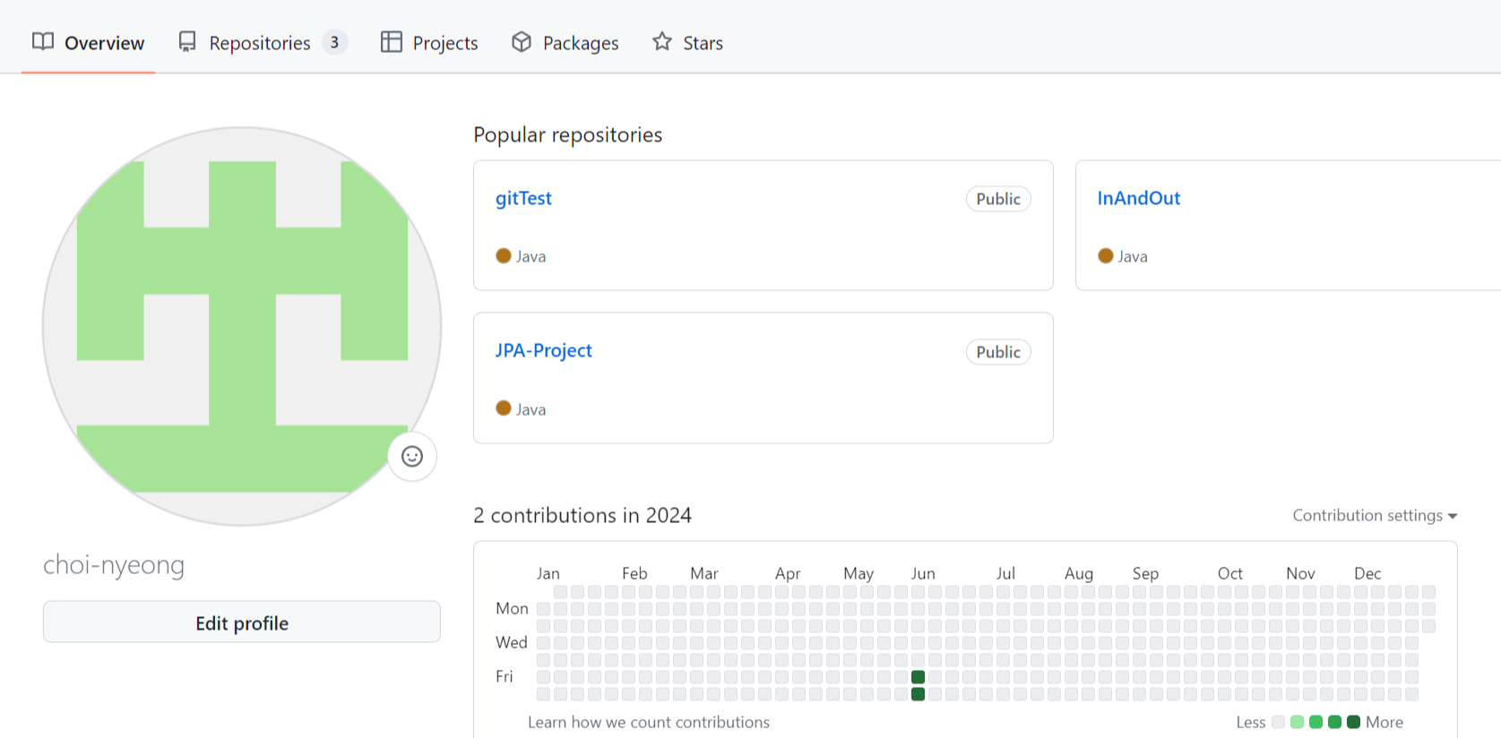Open the InAndOut repository
This screenshot has height=738, width=1501.
(x=1138, y=198)
